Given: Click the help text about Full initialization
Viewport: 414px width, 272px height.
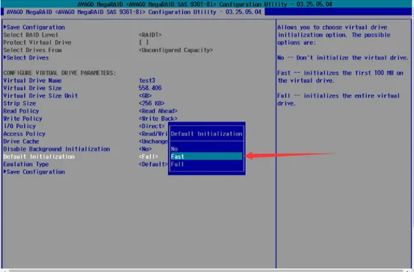Looking at the screenshot, I should click(x=339, y=100).
